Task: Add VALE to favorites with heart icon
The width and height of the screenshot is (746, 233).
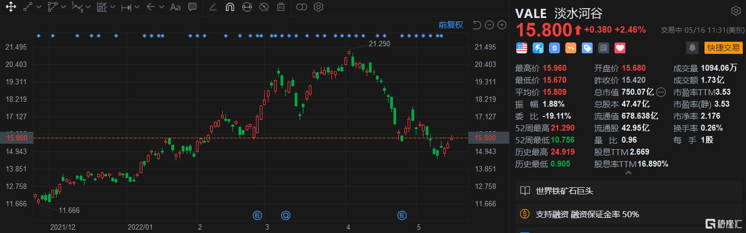Action: pos(619,48)
